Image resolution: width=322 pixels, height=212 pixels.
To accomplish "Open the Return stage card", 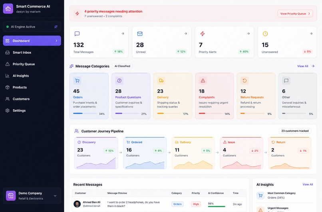I will [290, 153].
